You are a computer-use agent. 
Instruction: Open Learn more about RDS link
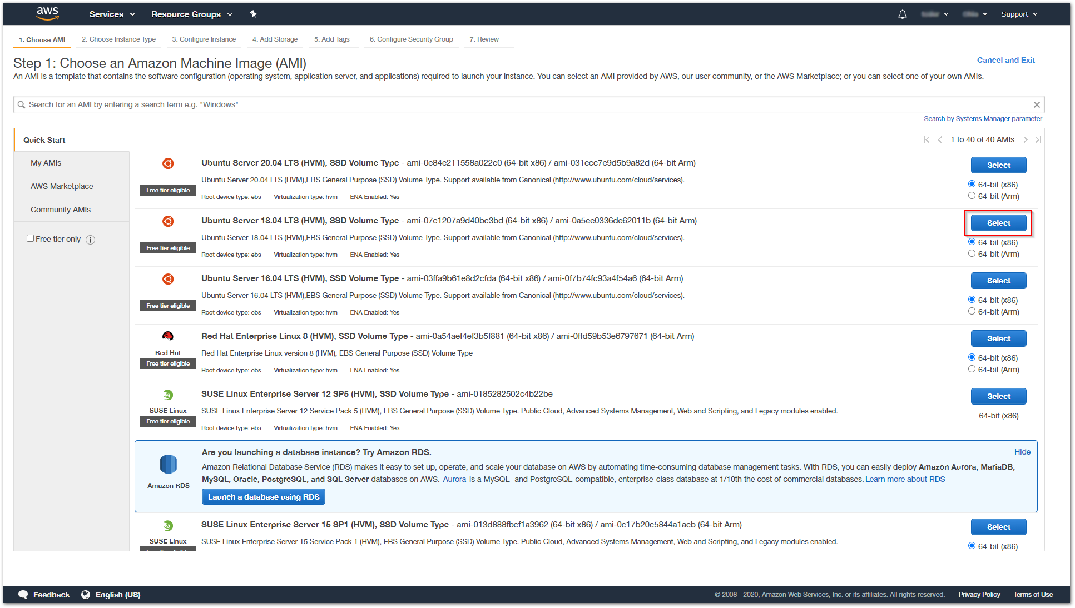[905, 479]
